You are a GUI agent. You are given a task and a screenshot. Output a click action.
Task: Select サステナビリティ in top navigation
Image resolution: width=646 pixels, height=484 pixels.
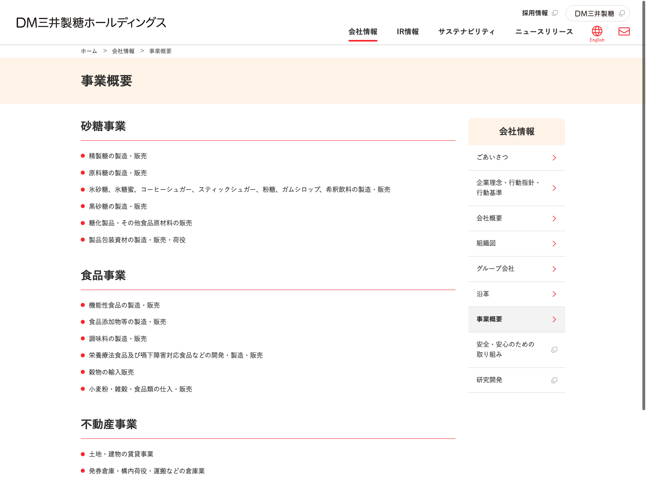tap(466, 32)
